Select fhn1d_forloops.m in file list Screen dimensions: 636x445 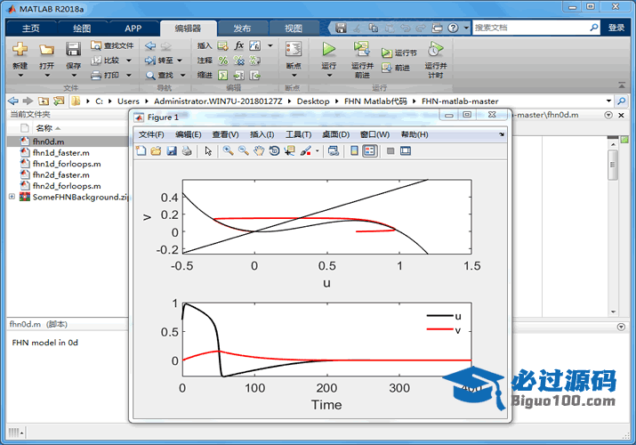(68, 164)
